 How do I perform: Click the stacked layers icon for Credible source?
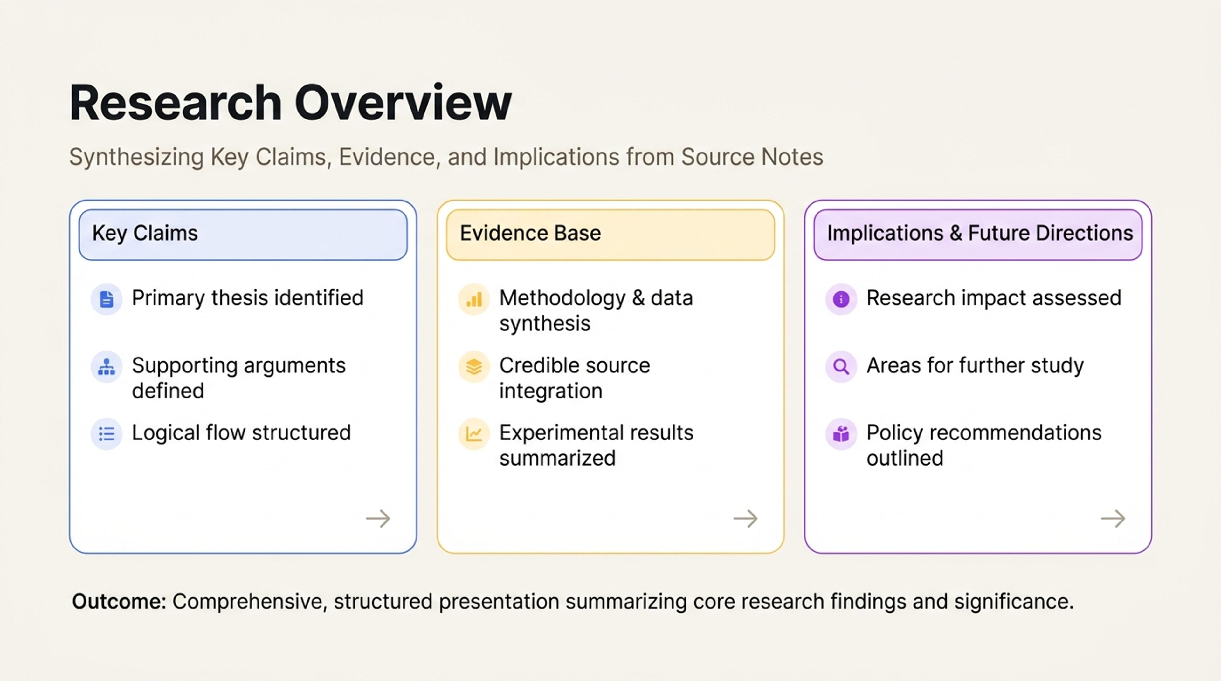474,366
